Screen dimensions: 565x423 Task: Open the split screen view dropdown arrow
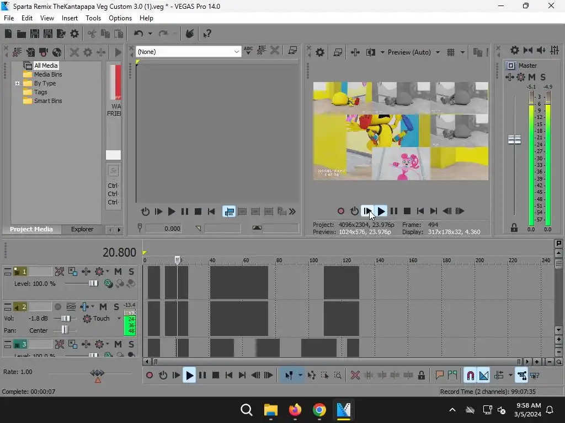pyautogui.click(x=382, y=52)
